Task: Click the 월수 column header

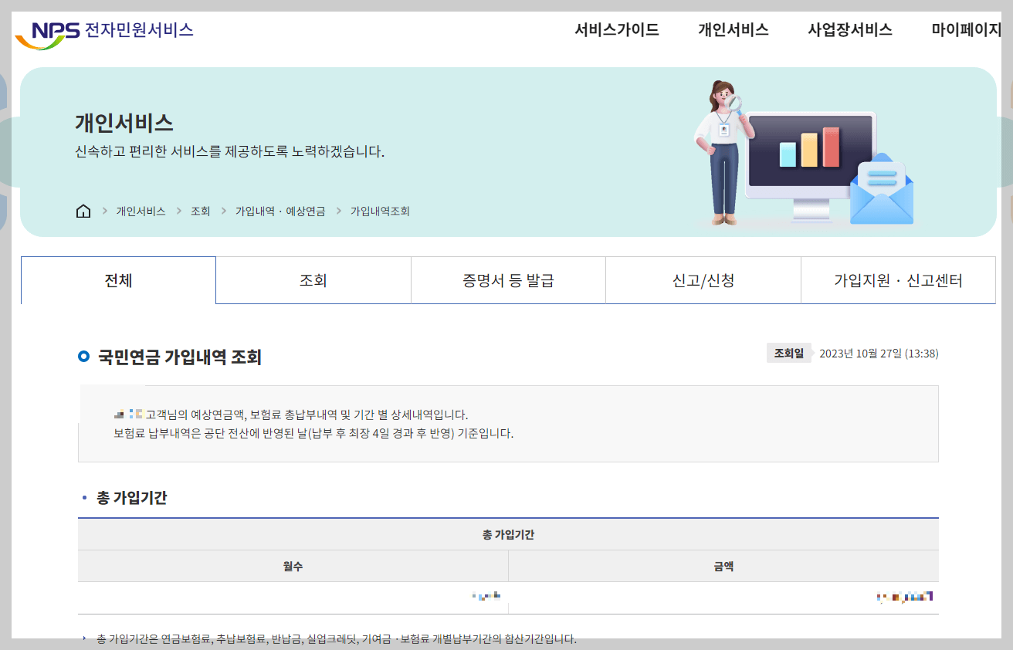Action: pos(293,566)
